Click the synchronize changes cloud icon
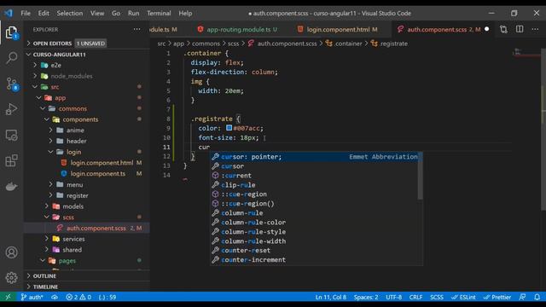The width and height of the screenshot is (546, 307). (x=55, y=297)
